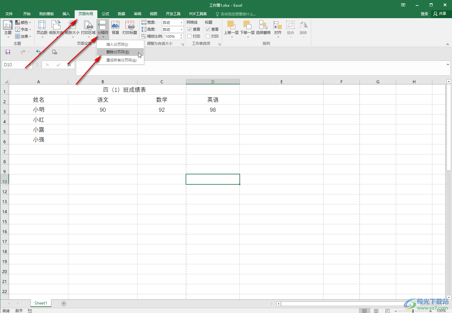Switch to the Data (数据) tab
452x313 pixels.
pos(122,14)
